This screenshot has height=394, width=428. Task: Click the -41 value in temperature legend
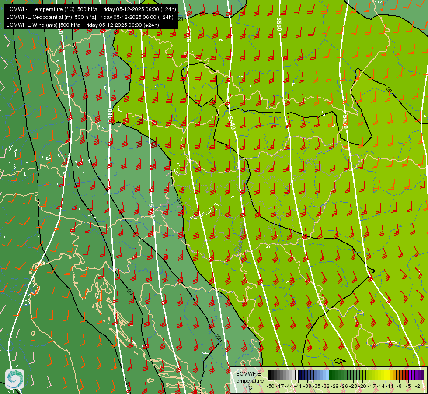[x=298, y=386]
